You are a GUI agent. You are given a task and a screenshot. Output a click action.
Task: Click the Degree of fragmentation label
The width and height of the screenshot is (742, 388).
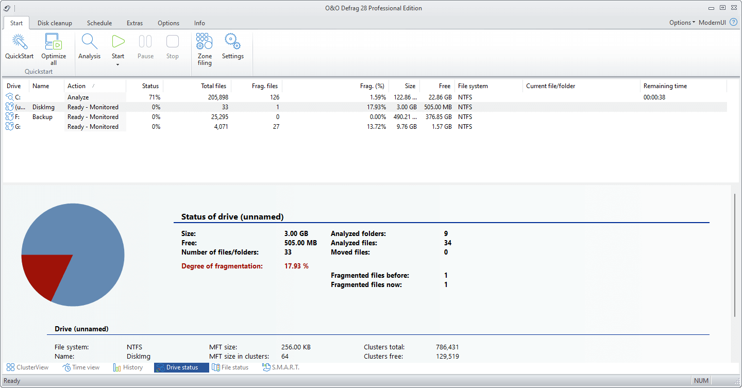coord(222,266)
